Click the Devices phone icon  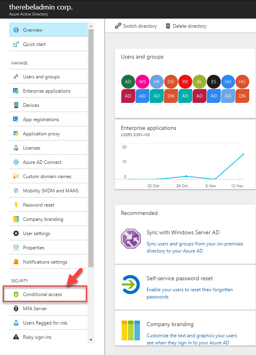pos(16,105)
